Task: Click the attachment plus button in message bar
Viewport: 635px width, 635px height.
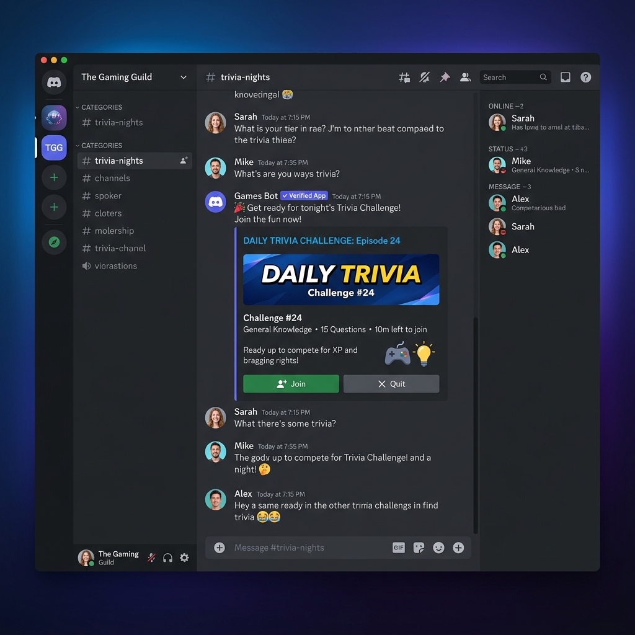Action: point(220,548)
